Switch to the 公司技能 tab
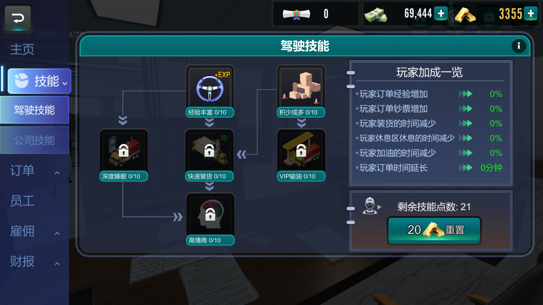This screenshot has height=305, width=543. [x=34, y=140]
